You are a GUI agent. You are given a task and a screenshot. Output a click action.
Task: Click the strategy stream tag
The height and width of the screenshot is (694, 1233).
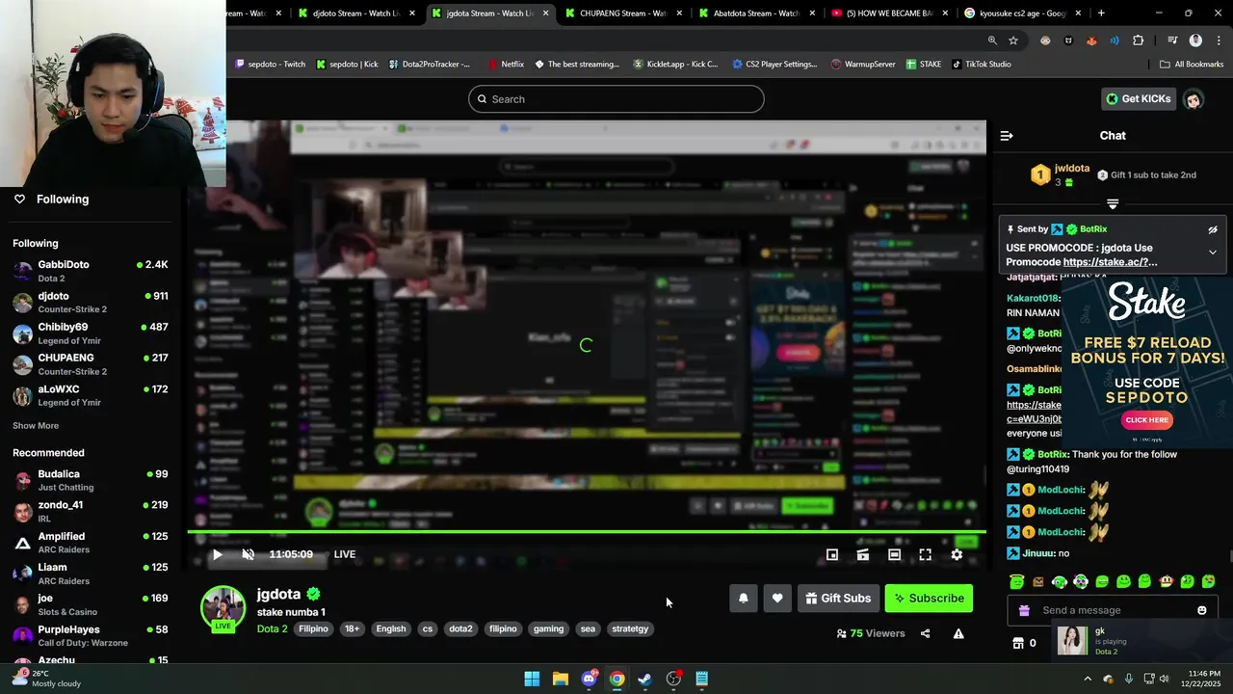(630, 628)
